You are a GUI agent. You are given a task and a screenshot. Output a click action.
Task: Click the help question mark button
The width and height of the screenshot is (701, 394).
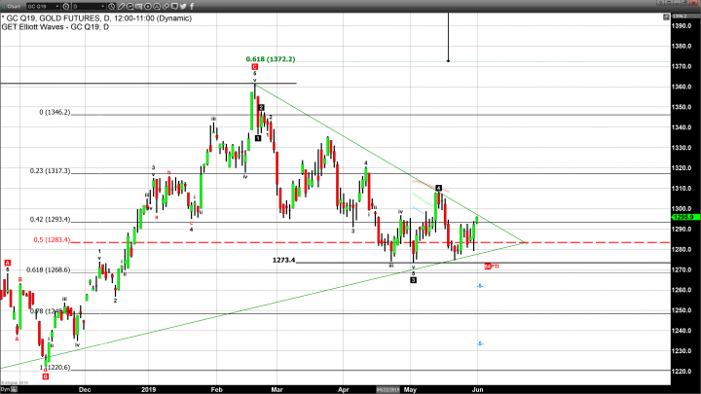pyautogui.click(x=660, y=2)
